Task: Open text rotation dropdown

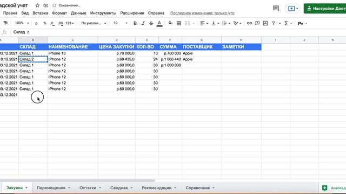Action: pos(237,23)
